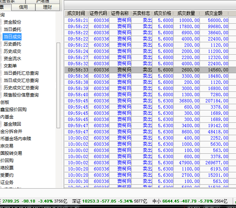Click the 成交价格 column header

coord(163,13)
